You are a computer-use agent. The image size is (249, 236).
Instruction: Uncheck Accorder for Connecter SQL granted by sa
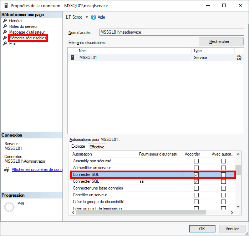[x=196, y=181]
